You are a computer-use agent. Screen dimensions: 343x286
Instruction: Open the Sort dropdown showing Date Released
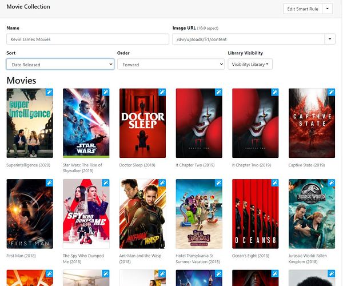60,65
